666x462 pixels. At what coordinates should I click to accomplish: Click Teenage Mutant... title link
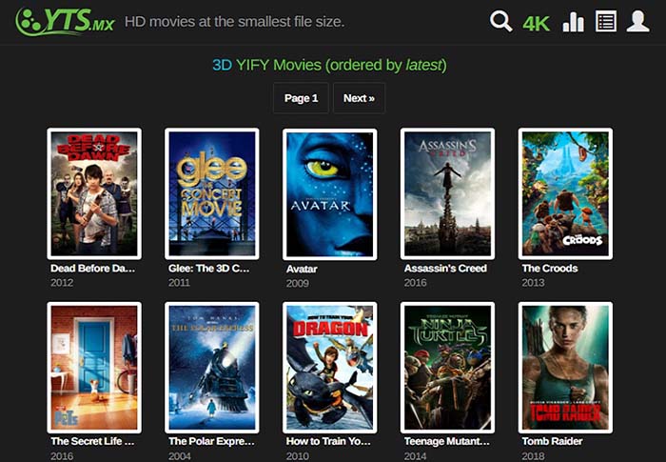(447, 441)
